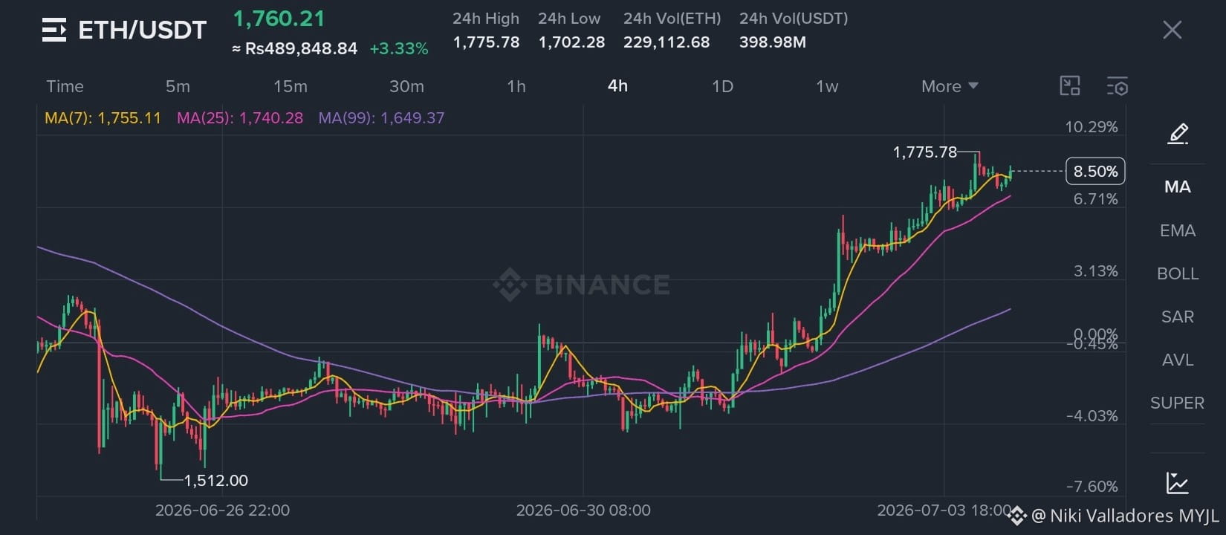This screenshot has width=1226, height=535.
Task: Open the chart layout picture-in-picture icon
Action: pyautogui.click(x=1069, y=86)
